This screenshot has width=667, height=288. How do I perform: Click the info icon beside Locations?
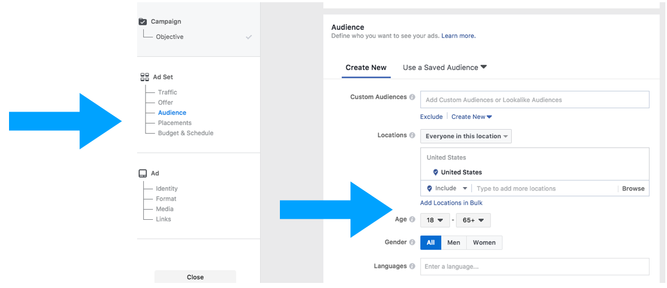[x=412, y=135]
